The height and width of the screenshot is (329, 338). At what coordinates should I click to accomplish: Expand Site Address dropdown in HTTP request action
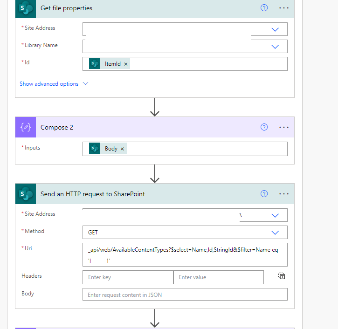[275, 215]
